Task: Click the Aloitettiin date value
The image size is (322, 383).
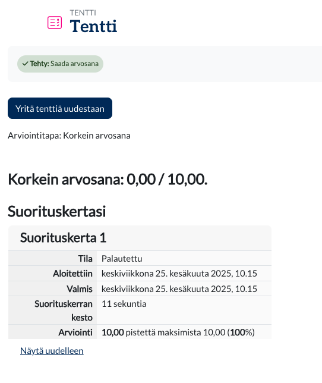Action: (x=179, y=274)
